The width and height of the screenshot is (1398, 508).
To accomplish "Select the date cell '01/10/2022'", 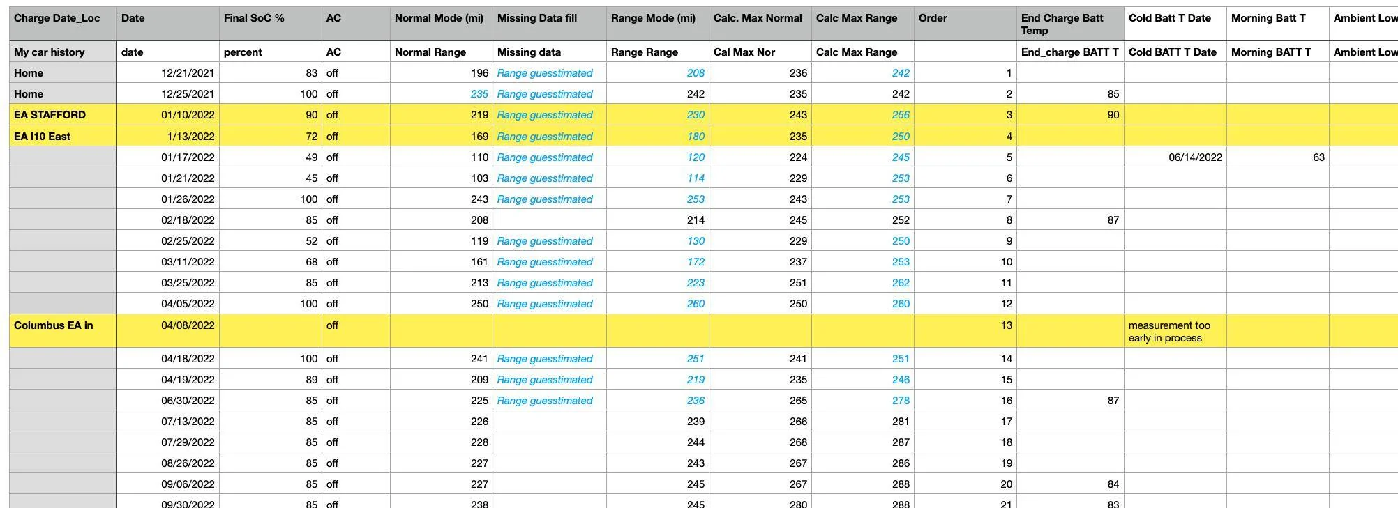I will tap(167, 115).
